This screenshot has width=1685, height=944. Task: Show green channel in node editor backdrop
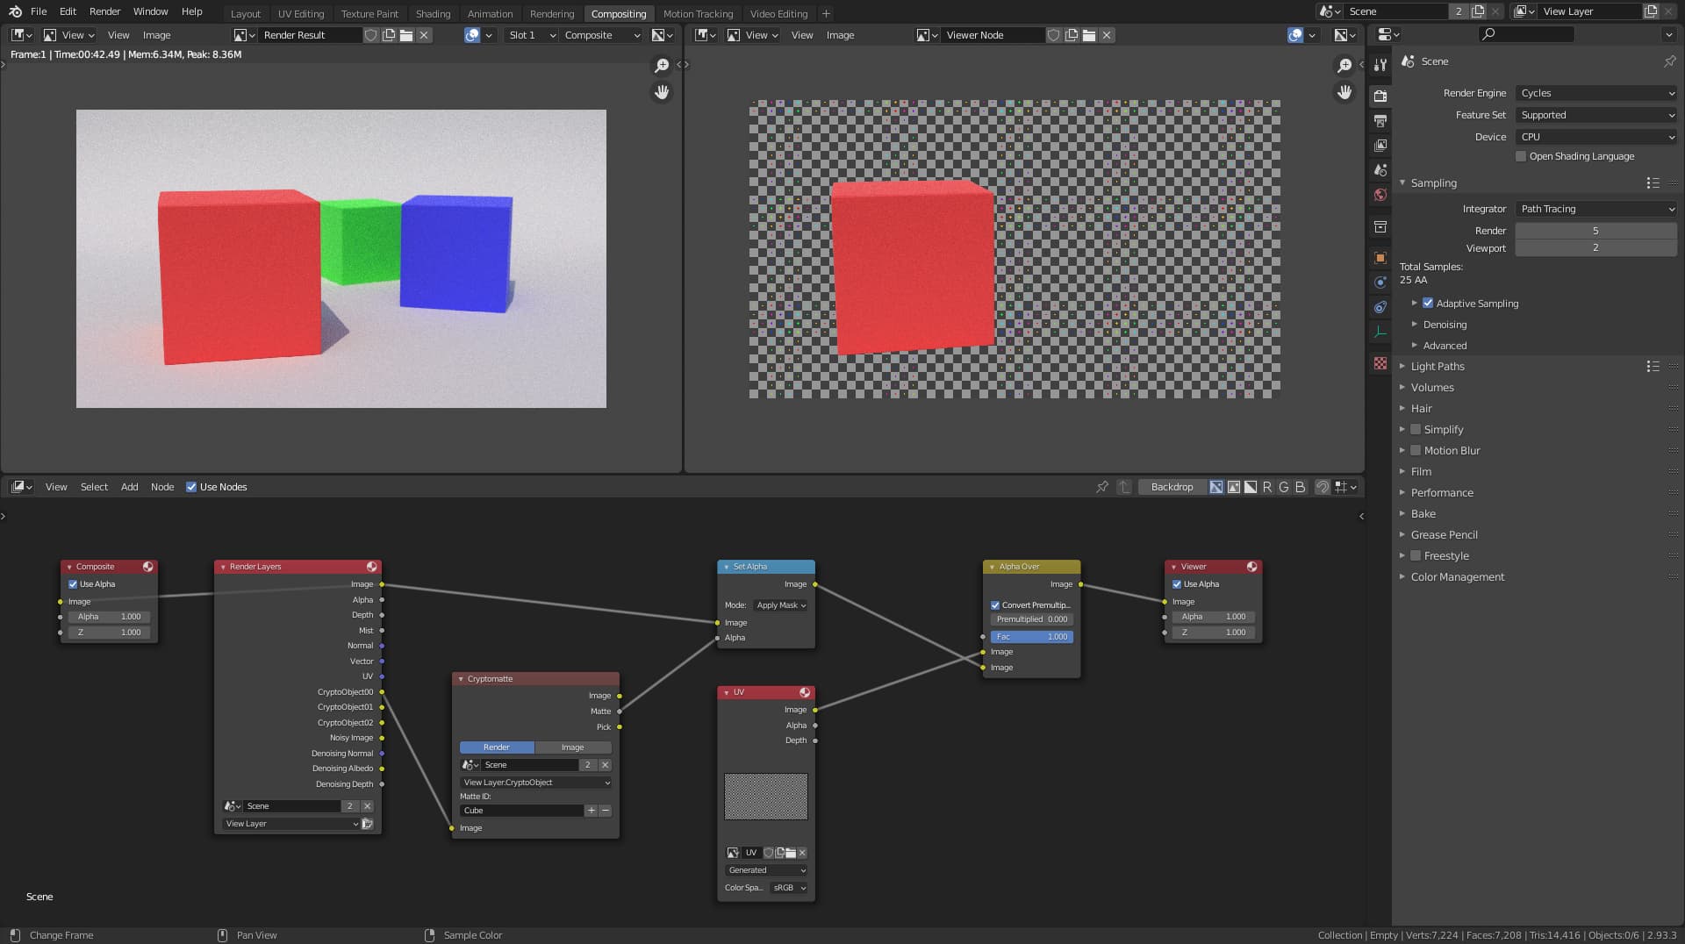pos(1284,487)
